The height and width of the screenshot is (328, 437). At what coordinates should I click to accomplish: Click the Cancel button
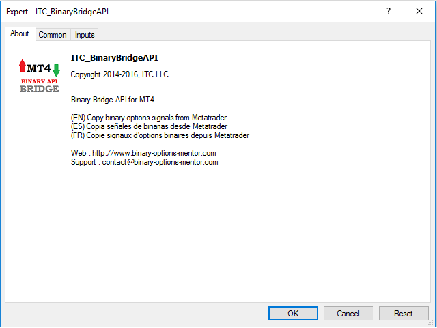(348, 314)
